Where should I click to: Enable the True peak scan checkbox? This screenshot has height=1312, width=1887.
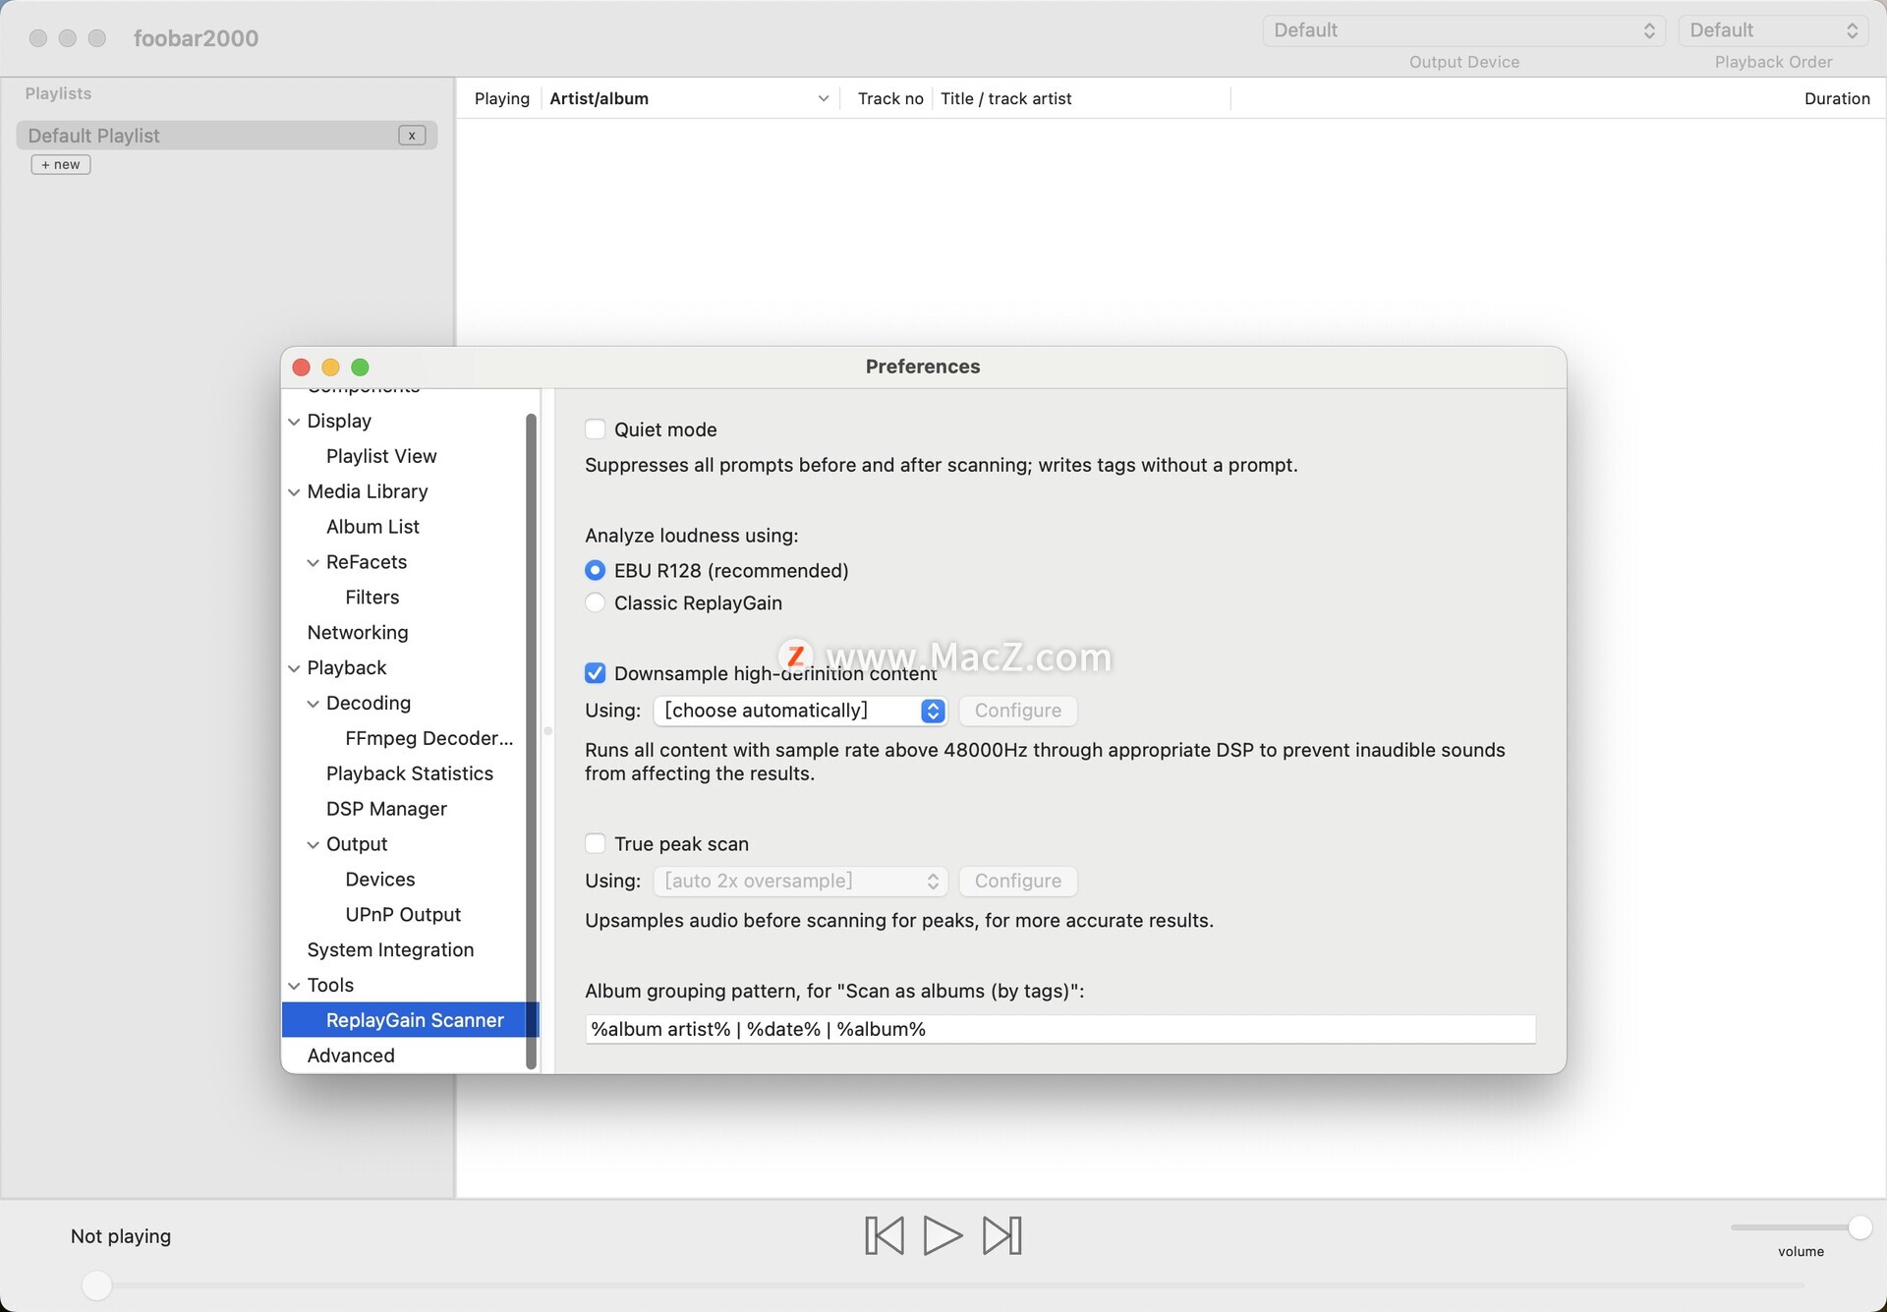pos(595,843)
